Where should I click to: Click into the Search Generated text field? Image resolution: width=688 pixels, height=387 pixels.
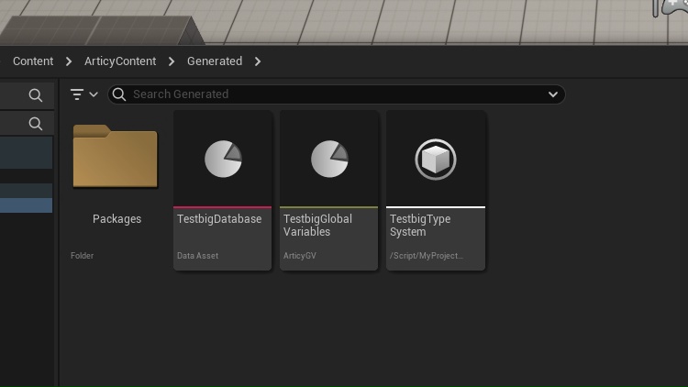coord(330,94)
